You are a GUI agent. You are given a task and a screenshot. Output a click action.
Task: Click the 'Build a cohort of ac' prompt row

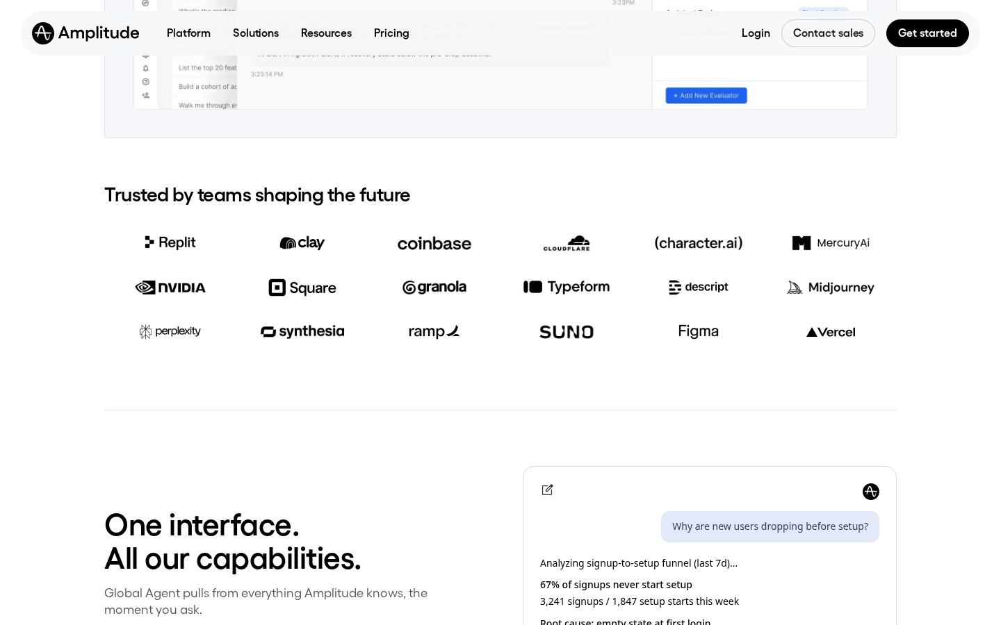point(207,87)
